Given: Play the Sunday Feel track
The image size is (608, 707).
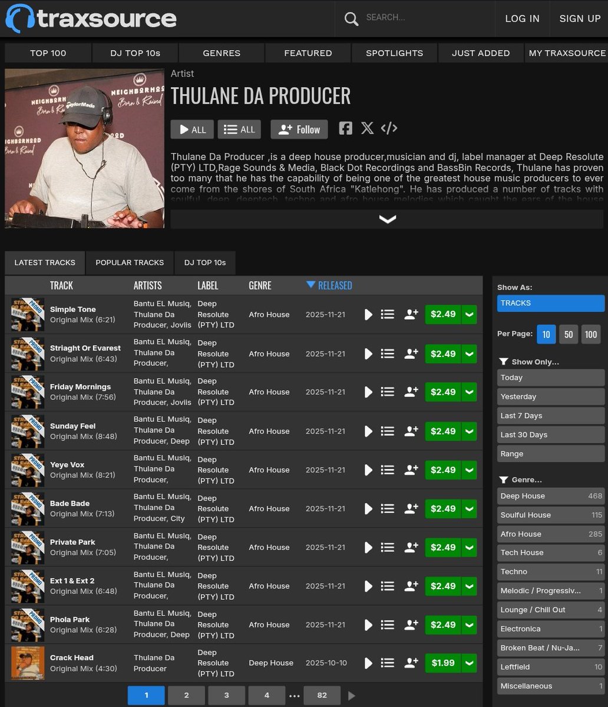Looking at the screenshot, I should (368, 431).
